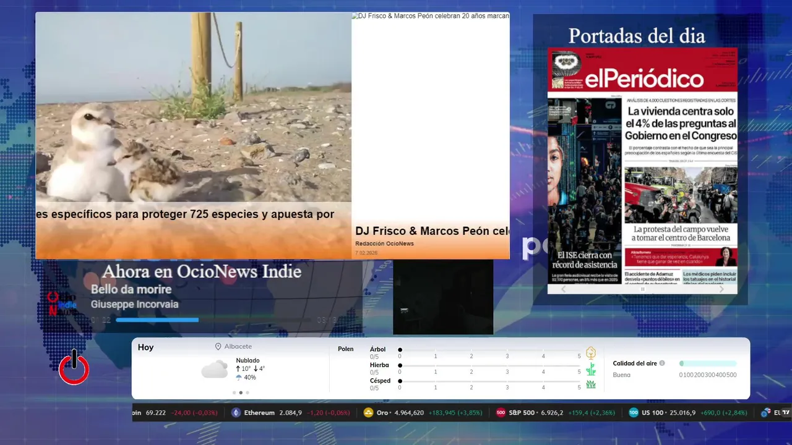Click the air quality index bar
Screen dimensions: 792x445
point(708,363)
